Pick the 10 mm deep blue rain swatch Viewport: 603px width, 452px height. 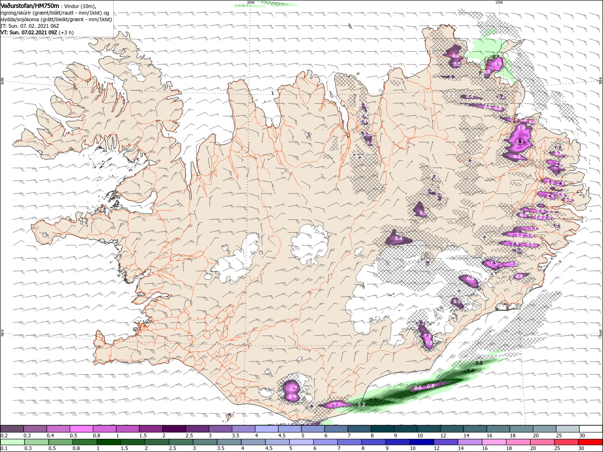pyautogui.click(x=422, y=442)
